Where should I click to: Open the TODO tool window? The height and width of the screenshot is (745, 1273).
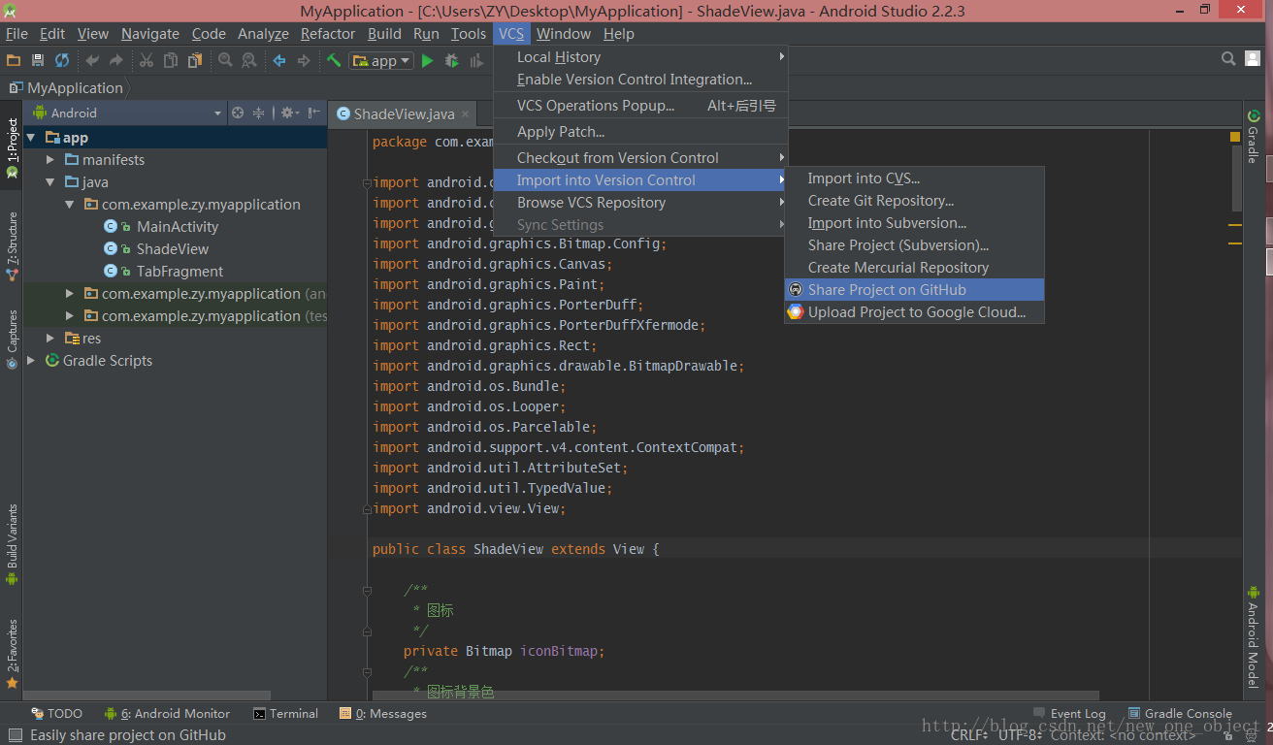(56, 714)
